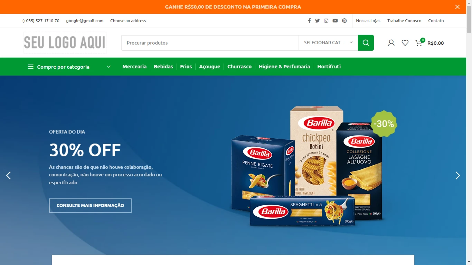Click the Seu Logo Aqui logo
Viewport: 472px width, 265px height.
(x=65, y=43)
